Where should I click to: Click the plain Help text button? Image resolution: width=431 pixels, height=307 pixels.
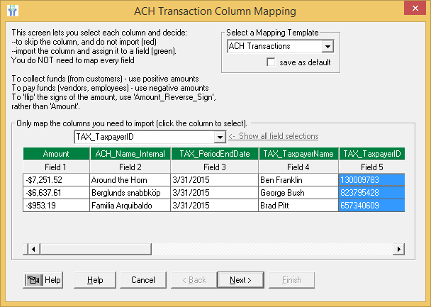click(95, 280)
